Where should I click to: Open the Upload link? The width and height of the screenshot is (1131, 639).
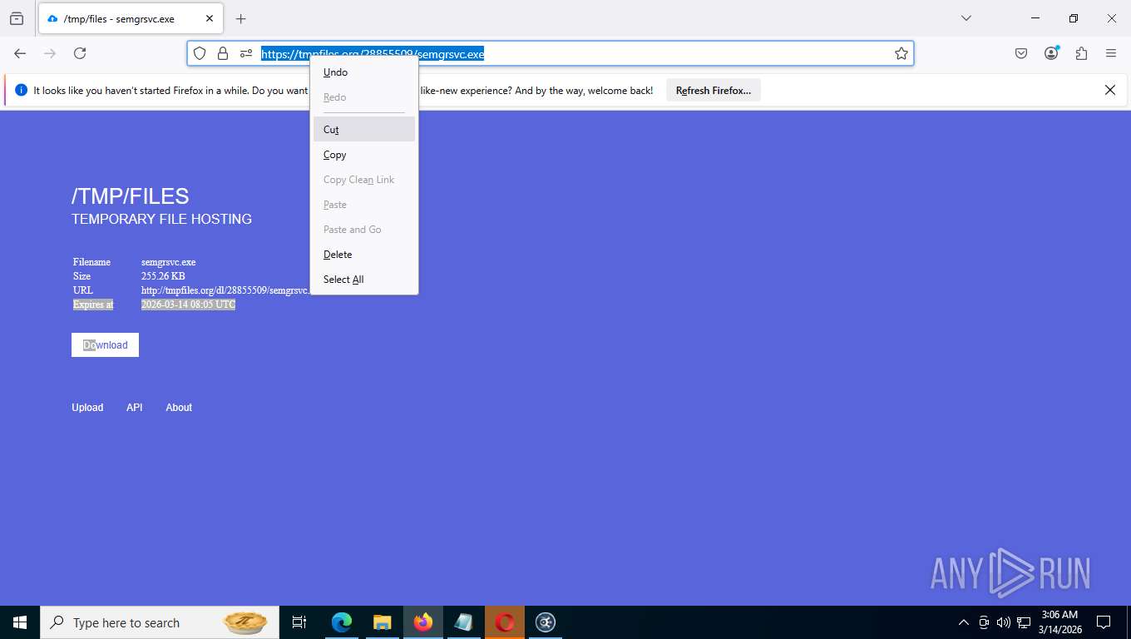(x=87, y=408)
